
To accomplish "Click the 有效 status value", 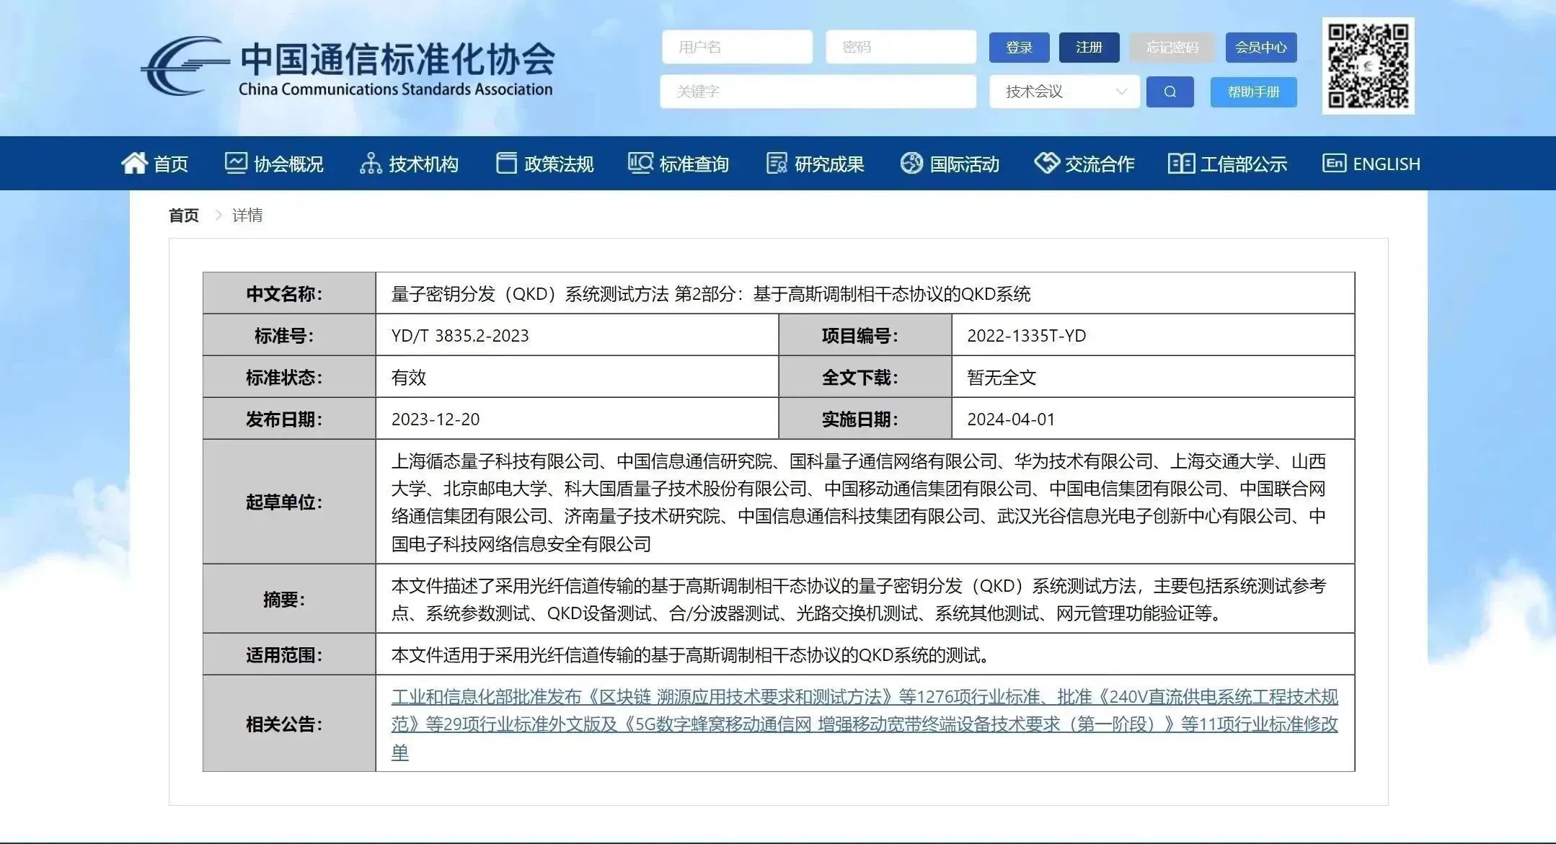I will pyautogui.click(x=409, y=378).
